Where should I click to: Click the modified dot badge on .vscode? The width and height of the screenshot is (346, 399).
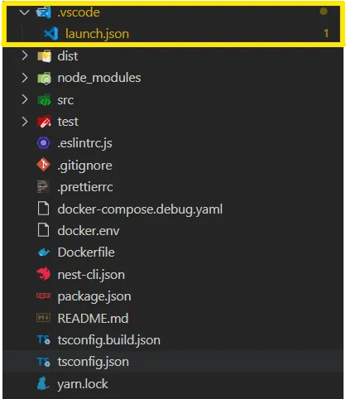click(324, 12)
